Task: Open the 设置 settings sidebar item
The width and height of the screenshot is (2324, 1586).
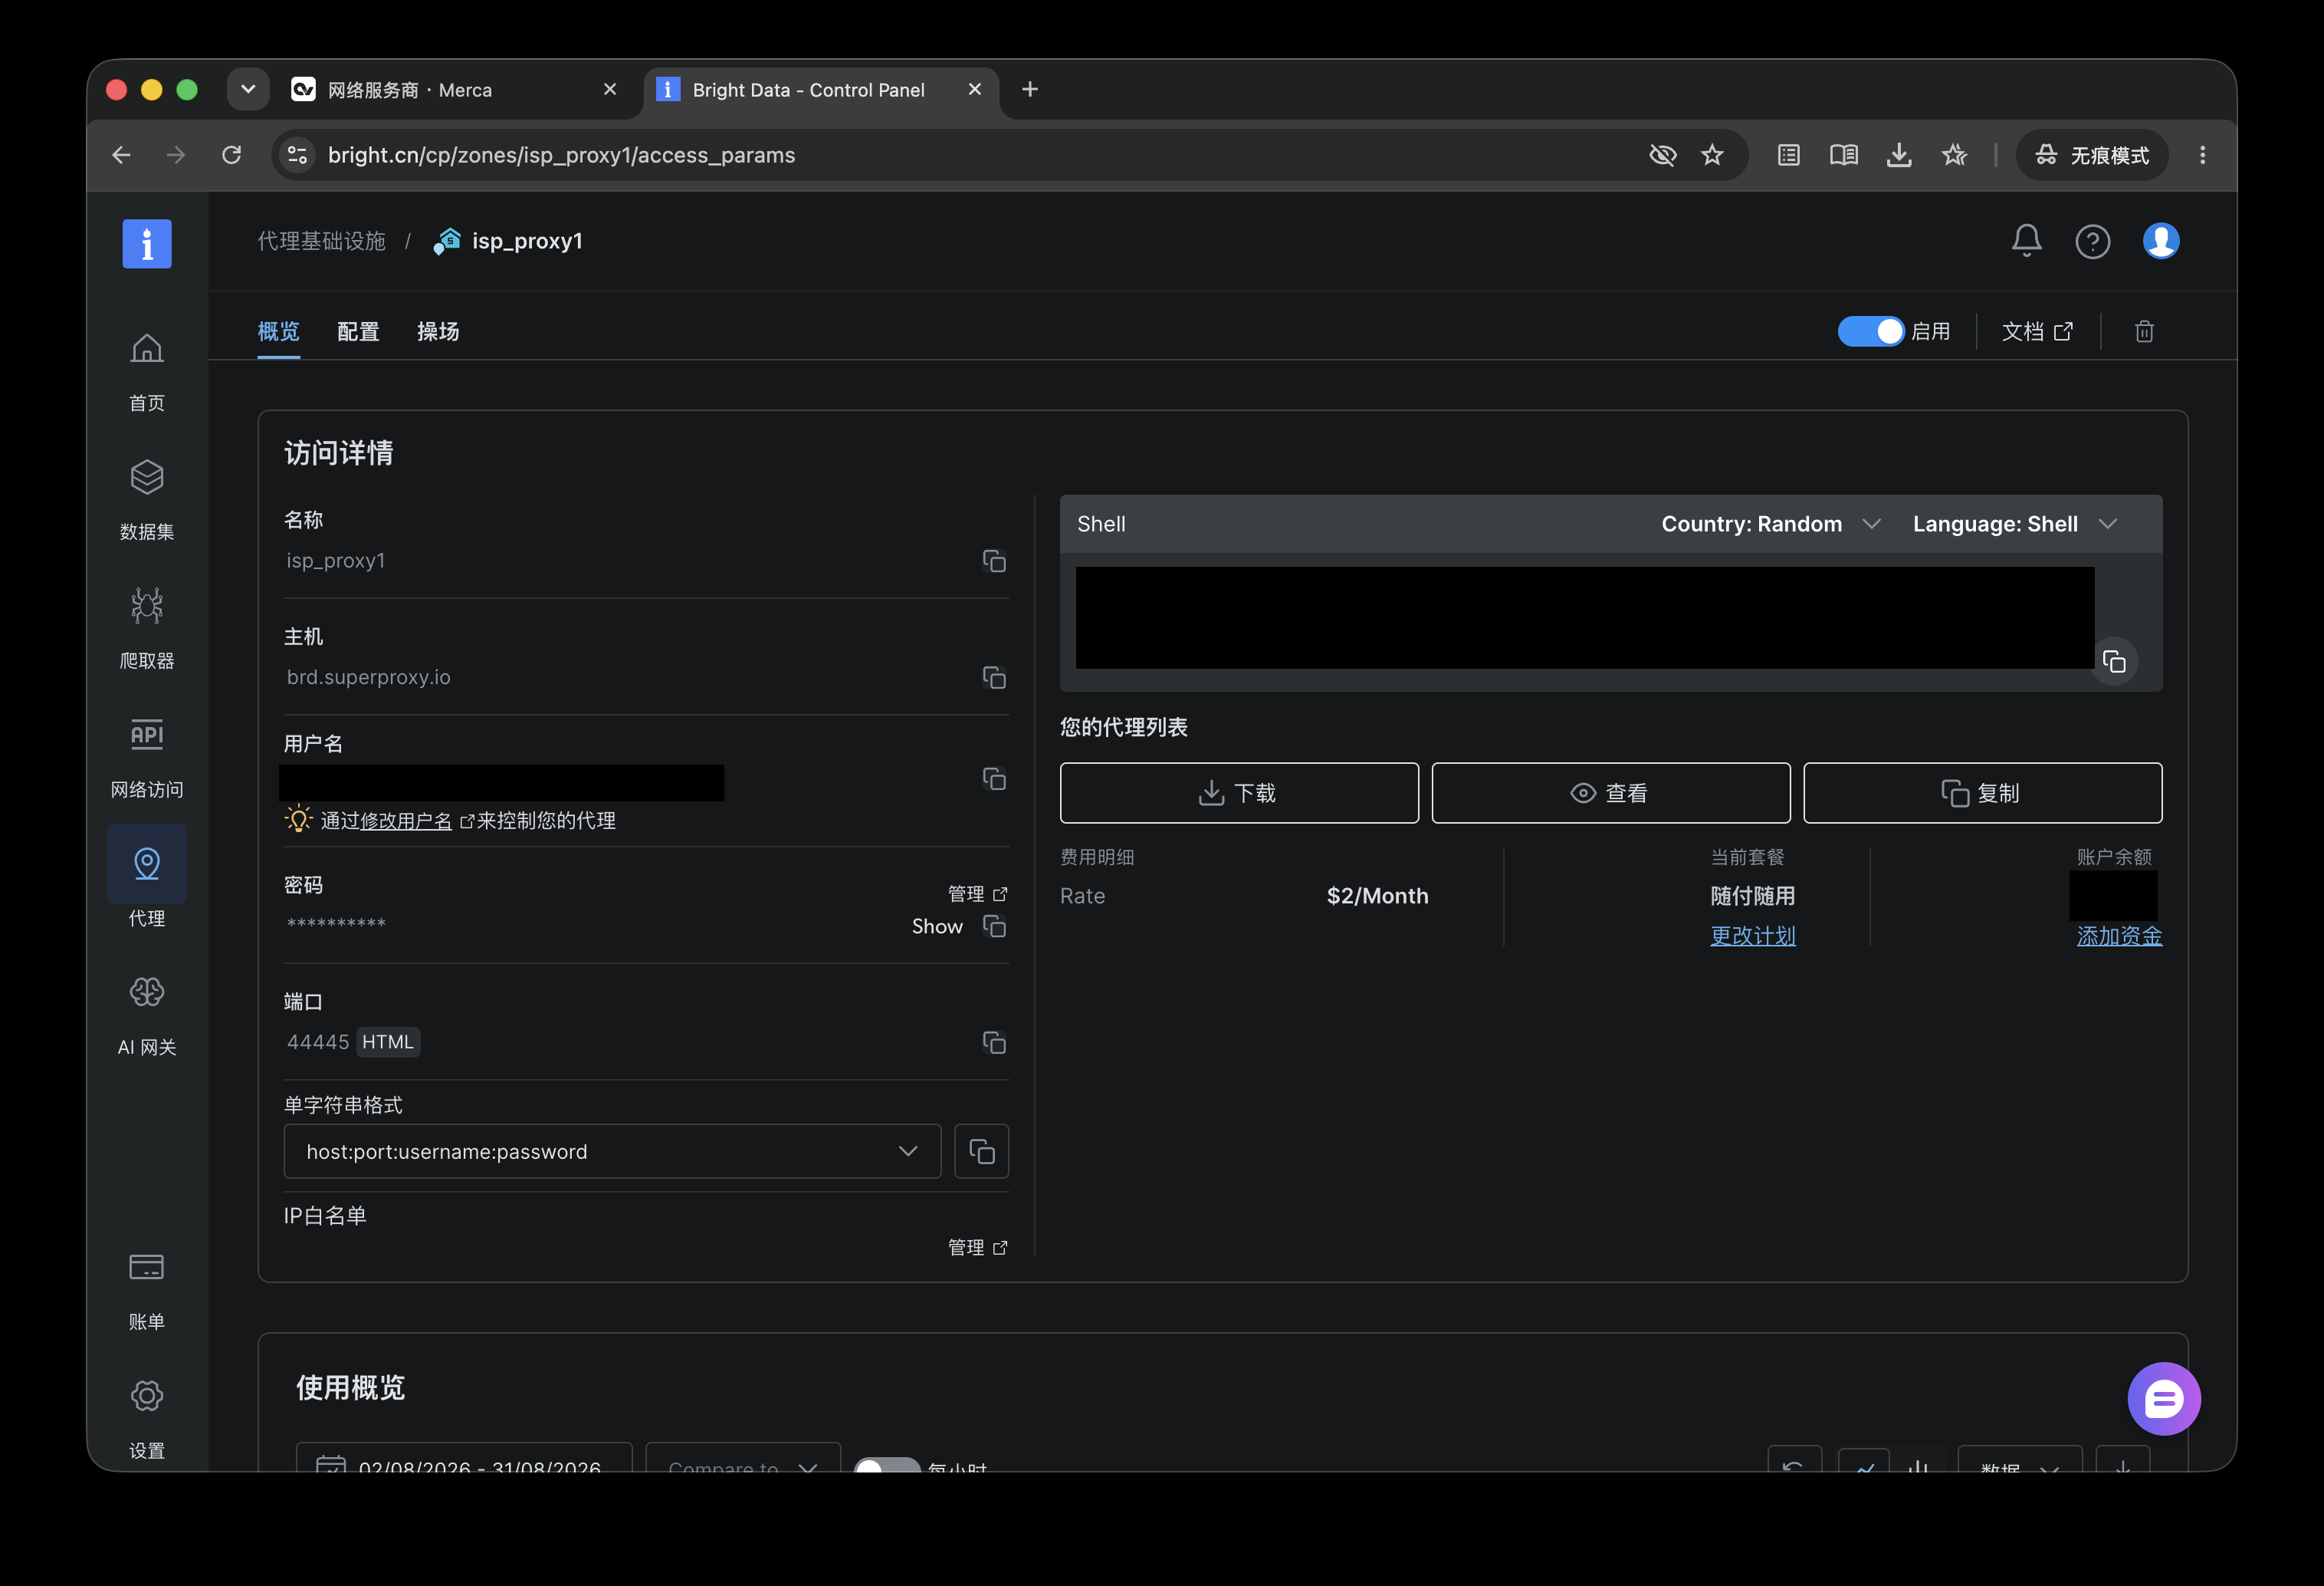Action: point(147,1419)
